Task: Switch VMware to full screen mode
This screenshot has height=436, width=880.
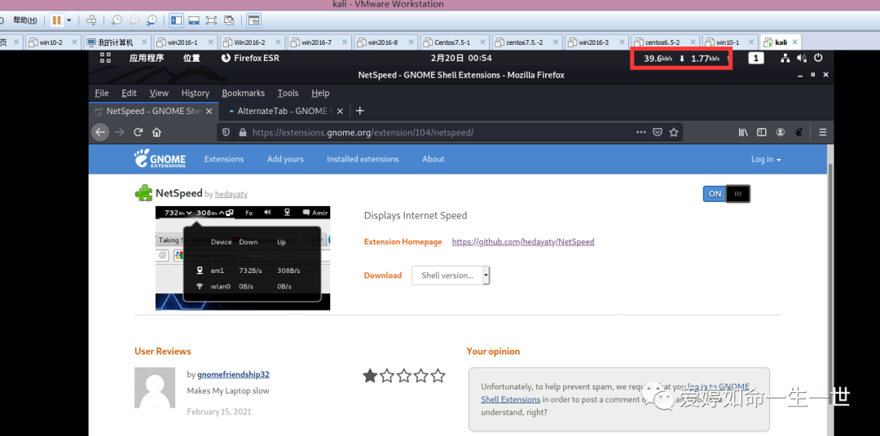Action: (x=211, y=20)
